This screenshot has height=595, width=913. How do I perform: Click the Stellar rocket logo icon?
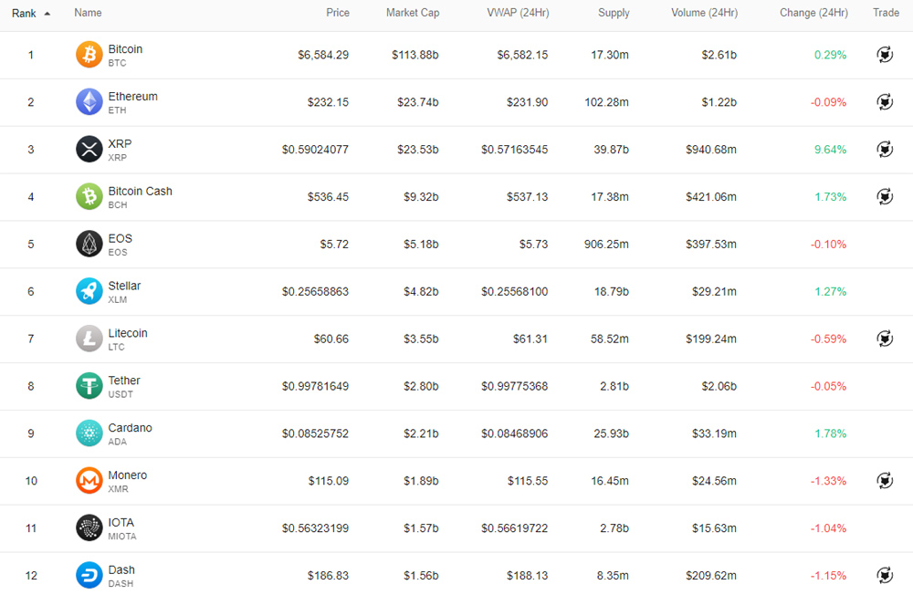point(89,292)
